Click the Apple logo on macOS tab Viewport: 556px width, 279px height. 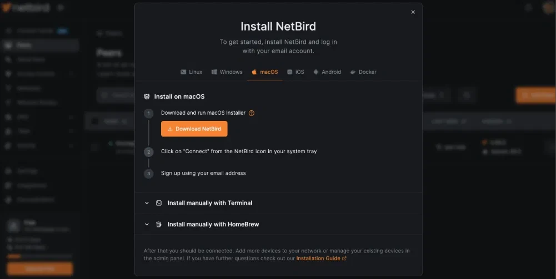(254, 72)
